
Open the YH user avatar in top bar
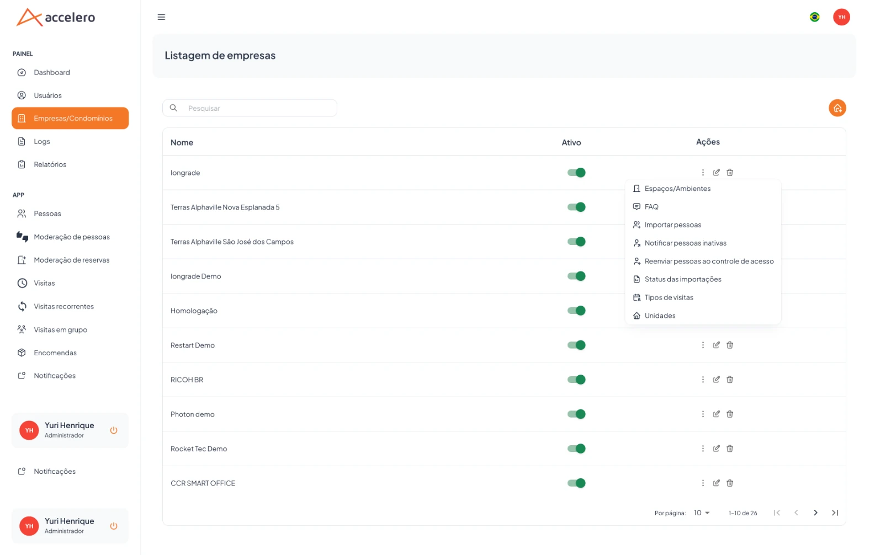click(x=841, y=17)
